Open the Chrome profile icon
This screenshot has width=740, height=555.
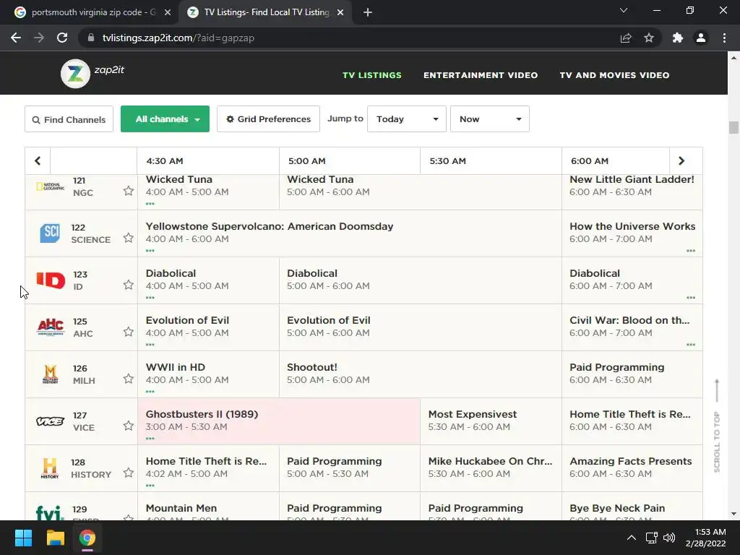click(x=701, y=38)
